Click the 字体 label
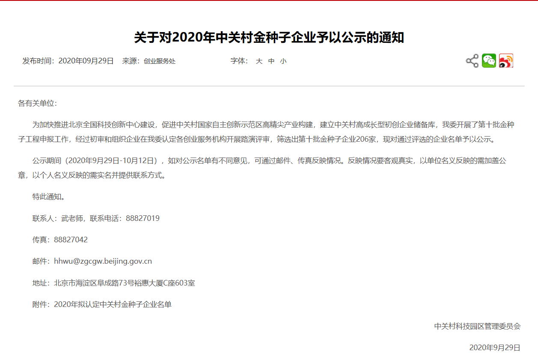The width and height of the screenshot is (538, 360). point(238,61)
